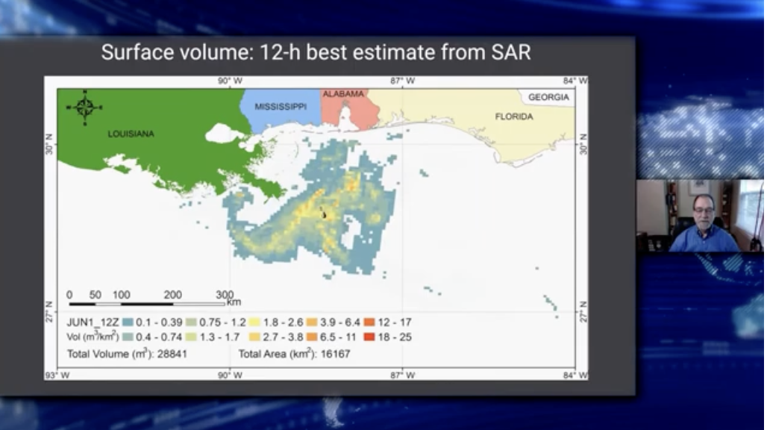This screenshot has height=430, width=767.
Task: Click the compass rose on the map
Action: pos(84,107)
